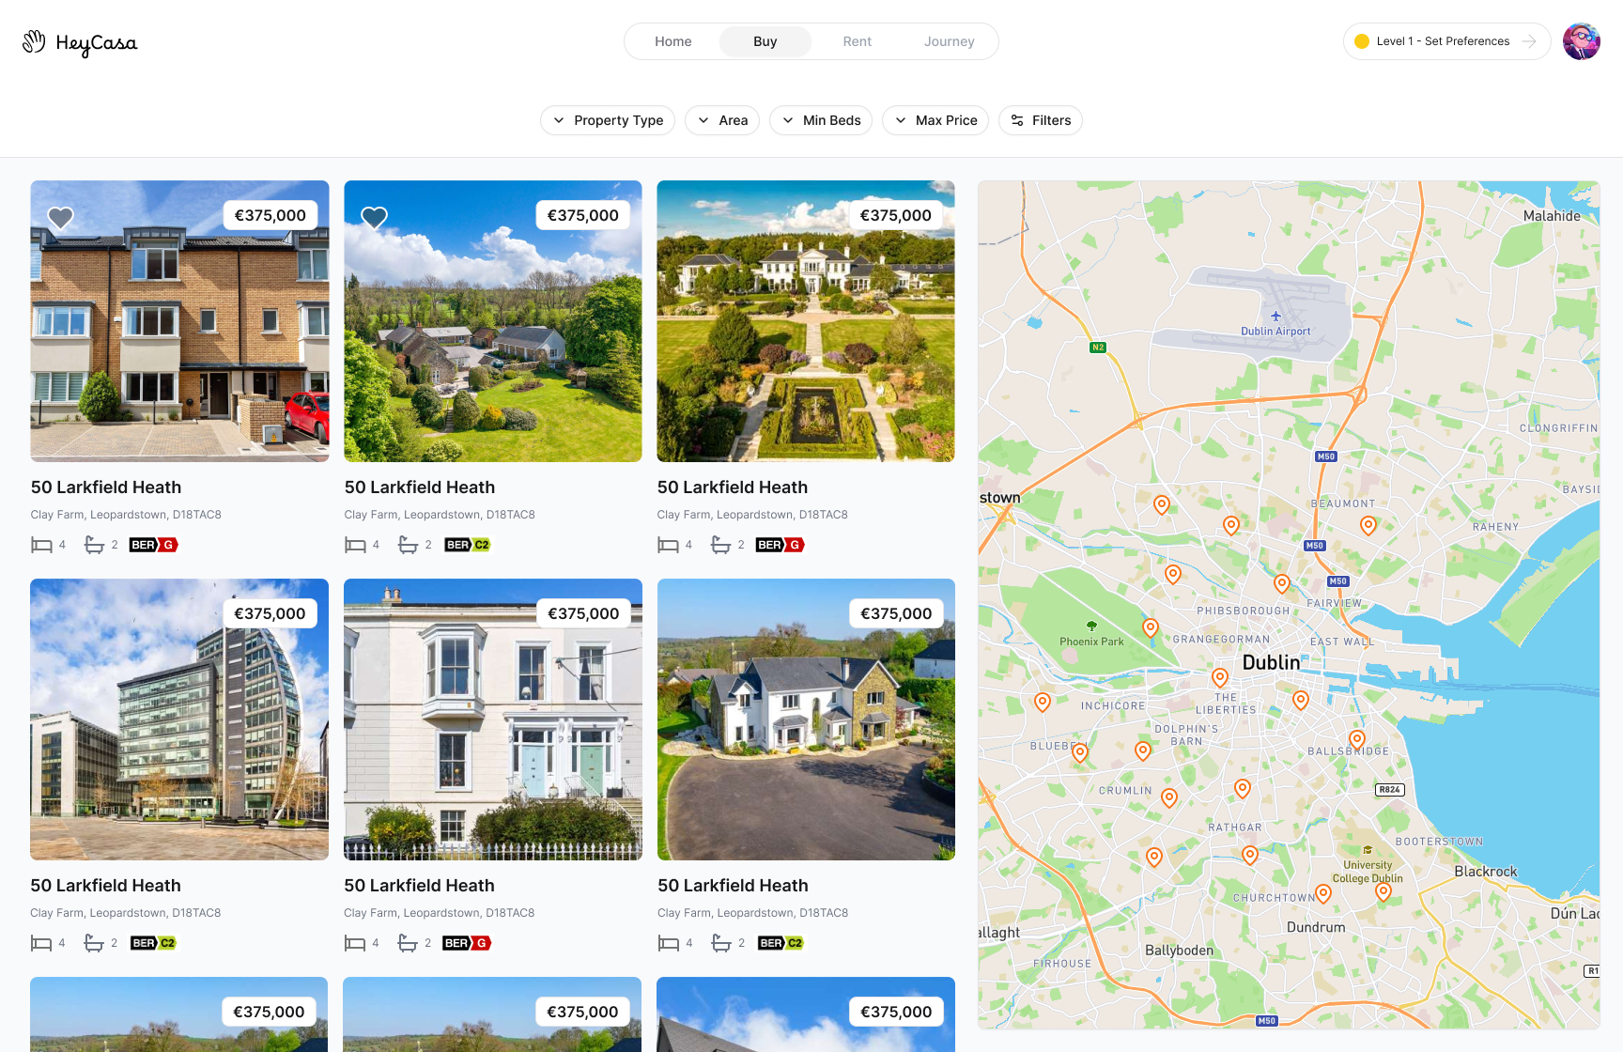Viewport: 1623px width, 1052px height.
Task: Expand the Min Beds dropdown
Action: 821,120
